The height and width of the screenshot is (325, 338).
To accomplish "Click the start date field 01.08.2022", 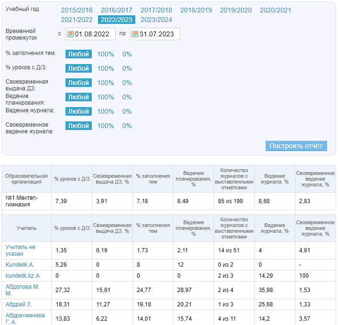I will (x=95, y=34).
